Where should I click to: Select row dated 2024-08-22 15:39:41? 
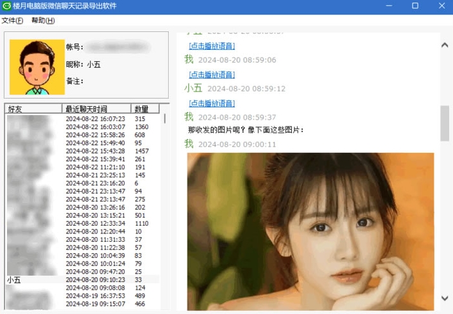[x=83, y=159]
